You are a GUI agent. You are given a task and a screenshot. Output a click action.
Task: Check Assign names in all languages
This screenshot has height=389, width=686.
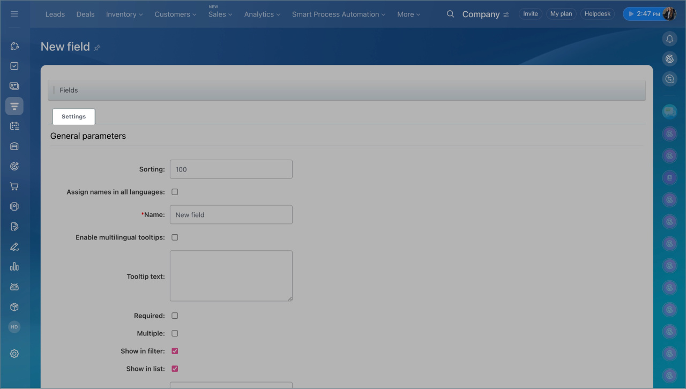tap(175, 192)
